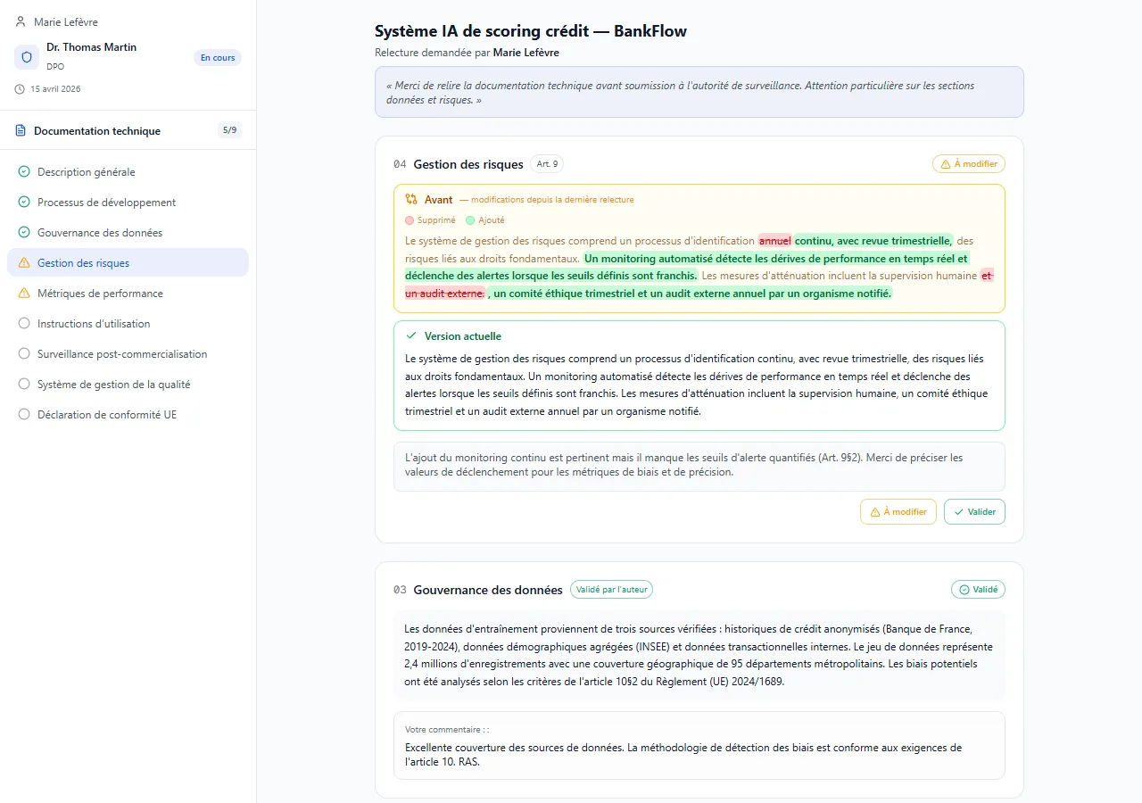Open Processus de développement in sidebar
The width and height of the screenshot is (1142, 803).
106,203
